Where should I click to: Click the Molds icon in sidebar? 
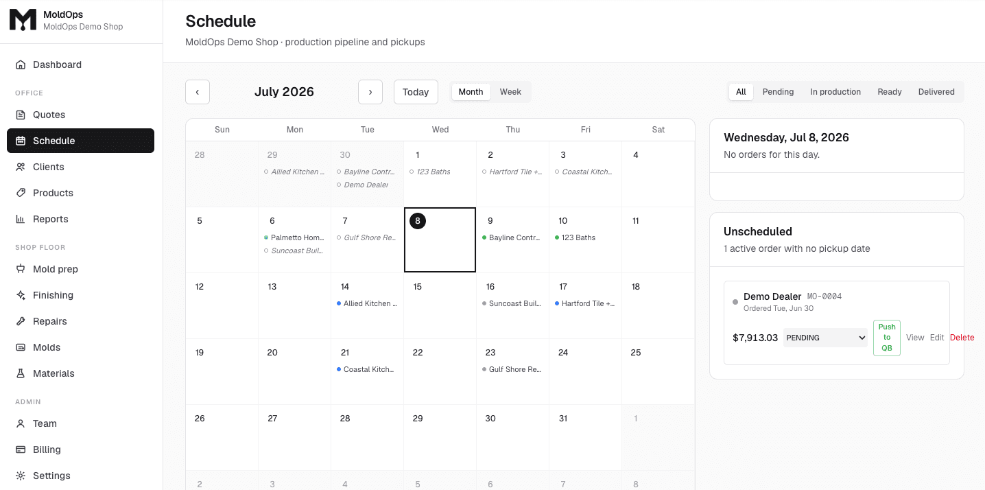pyautogui.click(x=21, y=347)
